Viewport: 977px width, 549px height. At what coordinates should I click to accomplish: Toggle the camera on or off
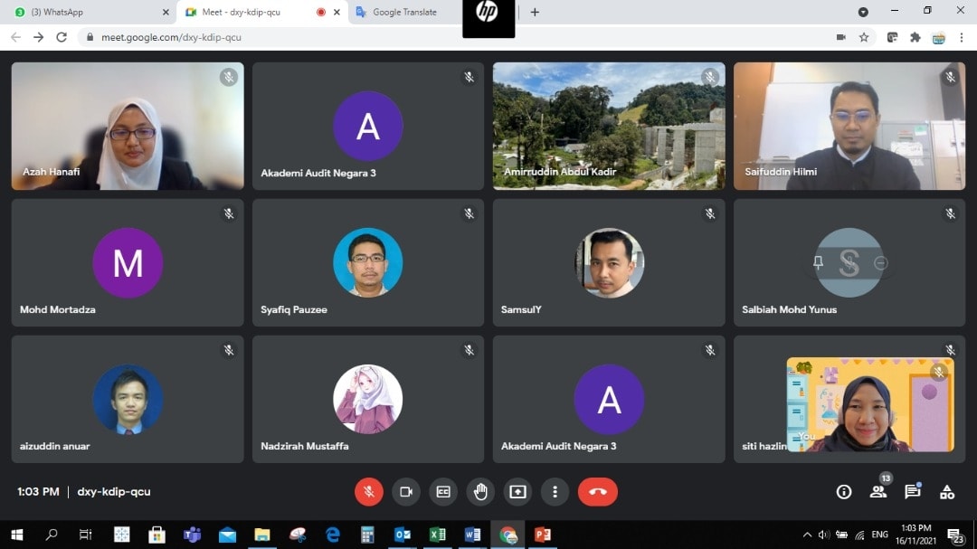[x=405, y=492]
